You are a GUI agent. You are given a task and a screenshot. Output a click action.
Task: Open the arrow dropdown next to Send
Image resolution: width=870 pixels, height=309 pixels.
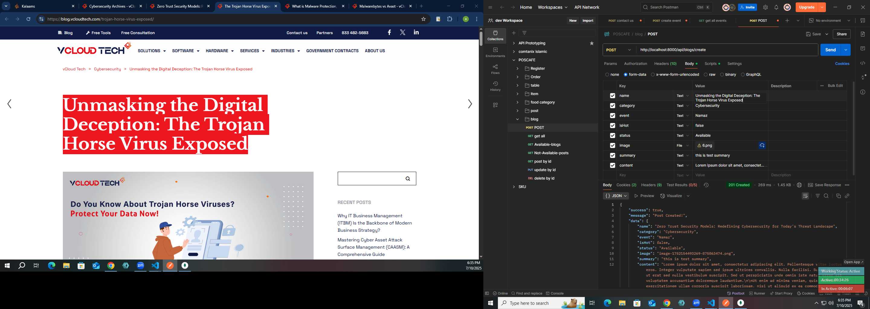click(x=846, y=50)
